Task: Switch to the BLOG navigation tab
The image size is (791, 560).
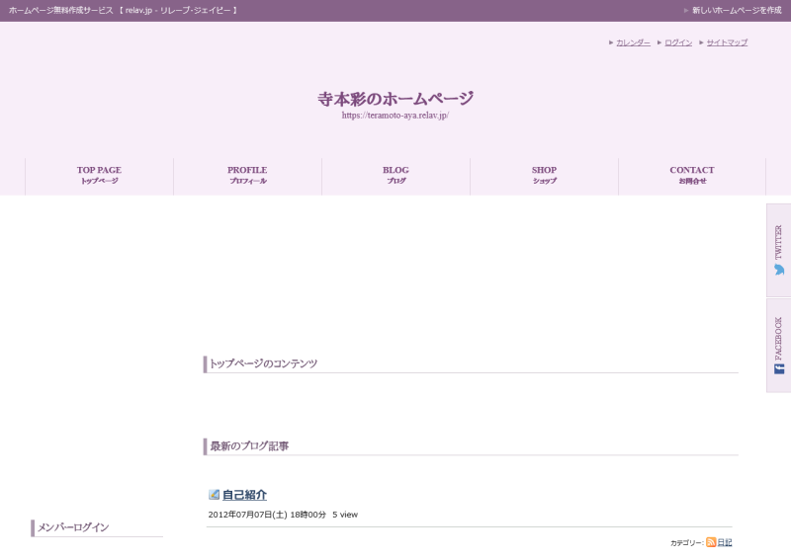Action: tap(395, 175)
